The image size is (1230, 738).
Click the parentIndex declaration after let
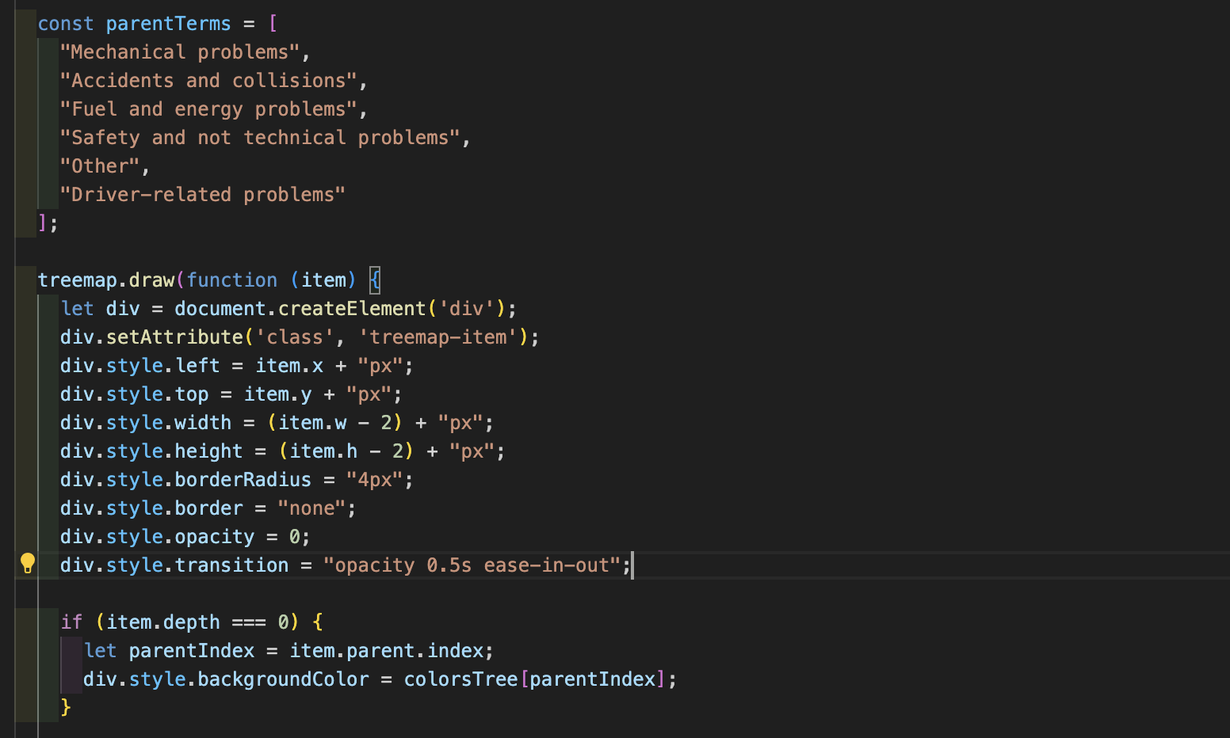tap(191, 651)
